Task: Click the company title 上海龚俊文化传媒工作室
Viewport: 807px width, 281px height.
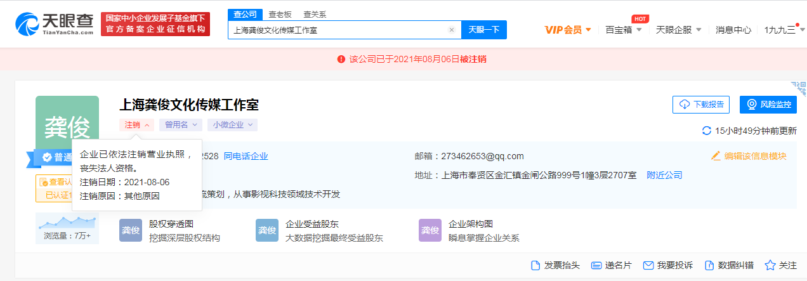Action: [x=189, y=105]
